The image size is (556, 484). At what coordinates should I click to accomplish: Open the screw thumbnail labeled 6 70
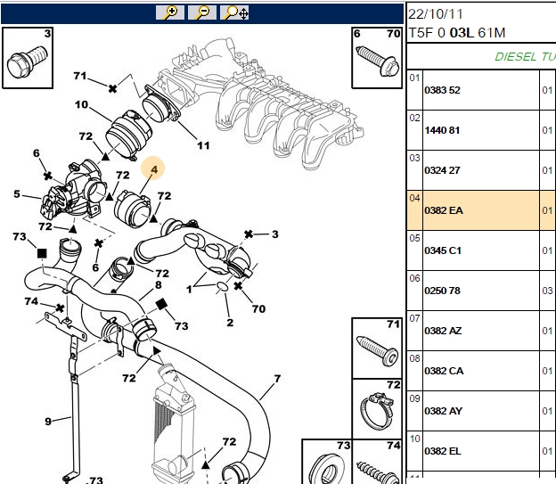click(377, 58)
